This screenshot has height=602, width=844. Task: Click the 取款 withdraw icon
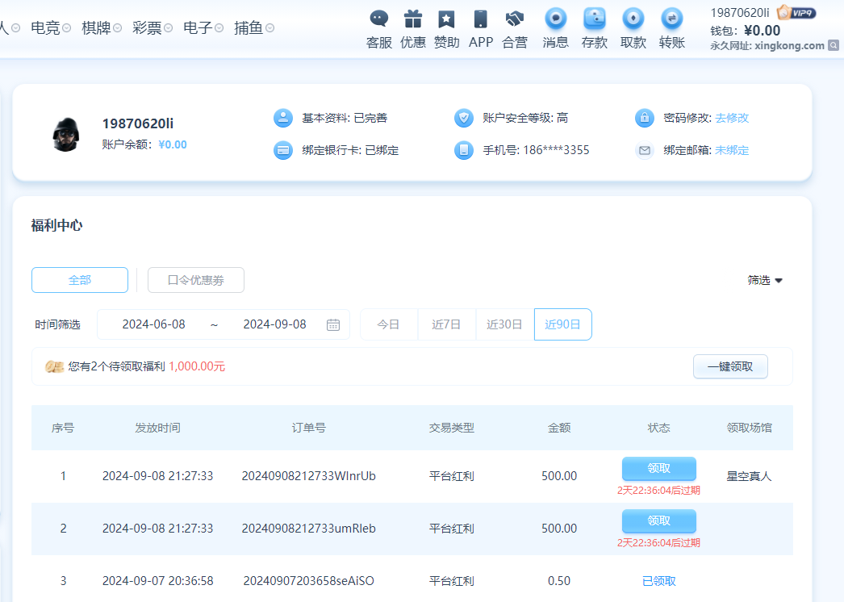point(633,19)
